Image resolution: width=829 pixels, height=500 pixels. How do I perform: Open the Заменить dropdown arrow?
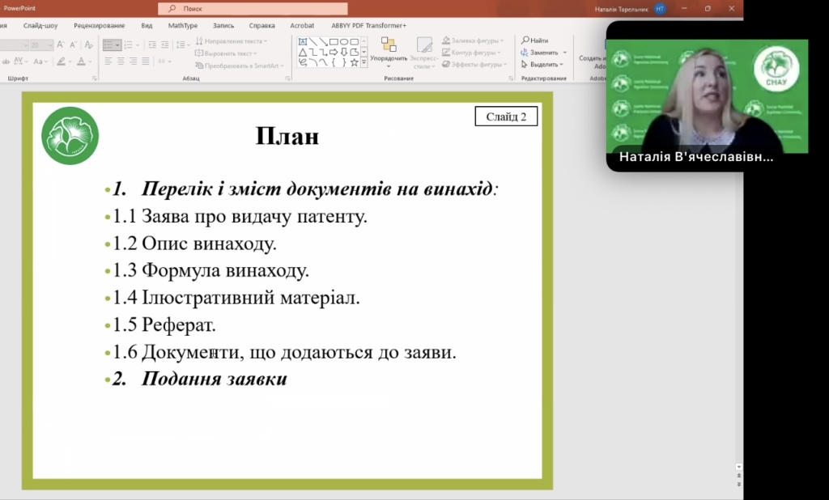coord(564,53)
